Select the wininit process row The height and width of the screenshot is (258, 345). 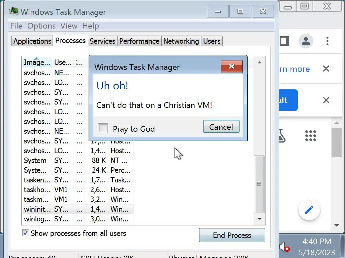click(77, 209)
